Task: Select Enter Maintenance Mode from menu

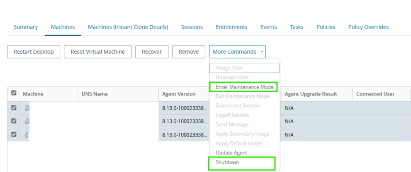Action: point(244,87)
